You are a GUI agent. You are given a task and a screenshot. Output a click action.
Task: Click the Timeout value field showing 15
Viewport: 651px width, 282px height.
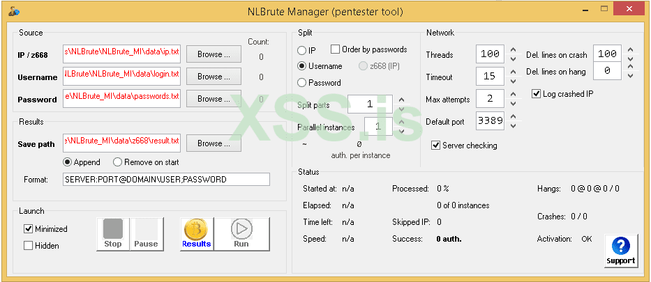(x=490, y=76)
